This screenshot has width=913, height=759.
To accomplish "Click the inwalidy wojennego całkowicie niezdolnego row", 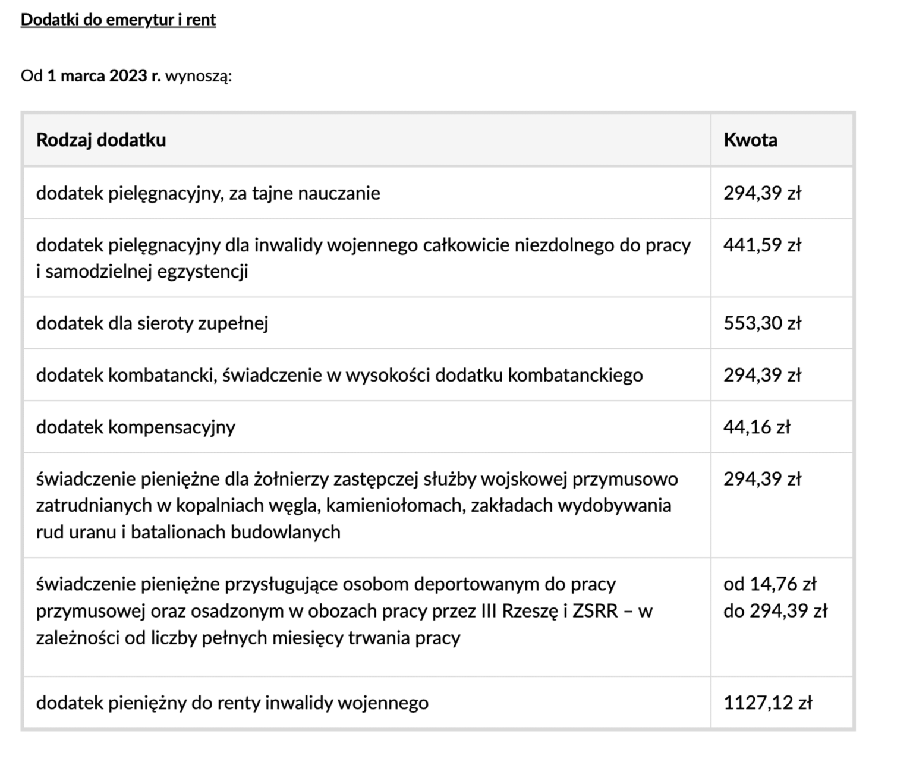I will (363, 258).
